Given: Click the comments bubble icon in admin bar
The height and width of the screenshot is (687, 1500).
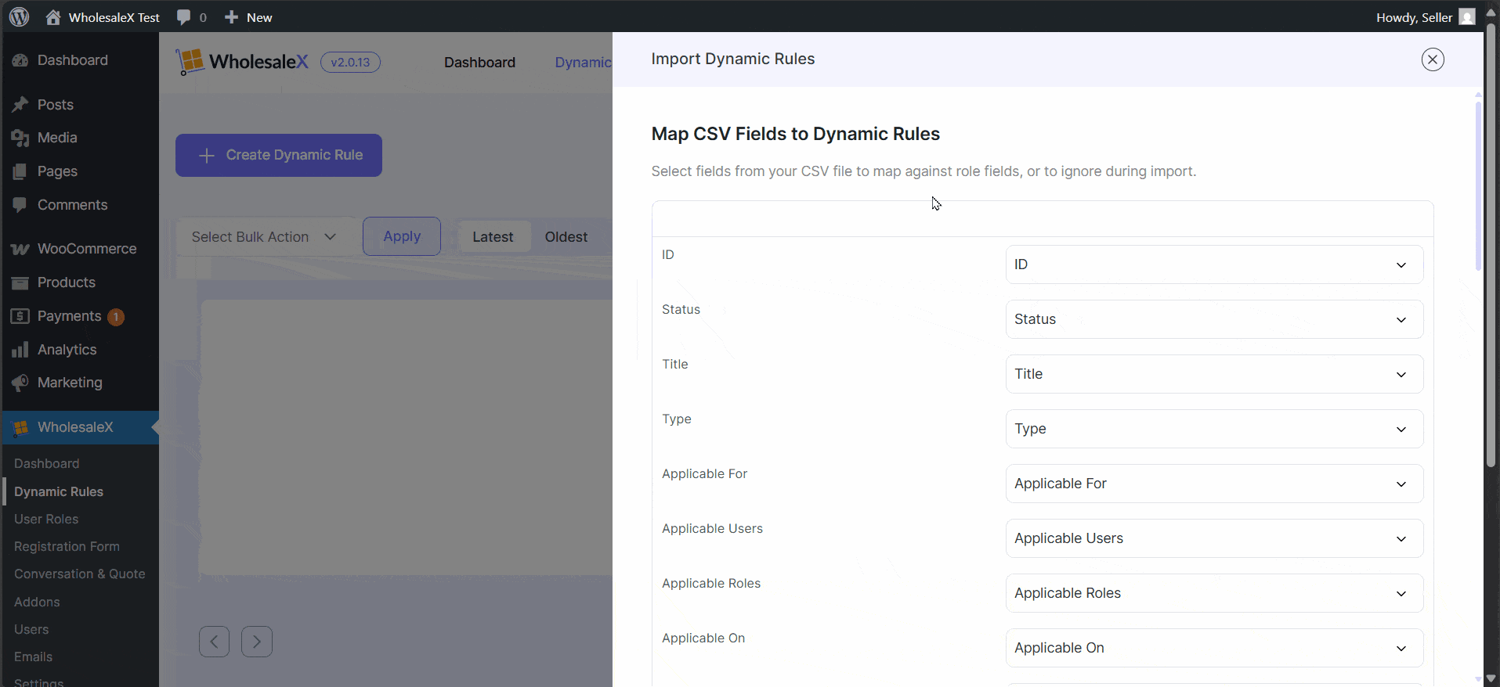Looking at the screenshot, I should pos(183,17).
